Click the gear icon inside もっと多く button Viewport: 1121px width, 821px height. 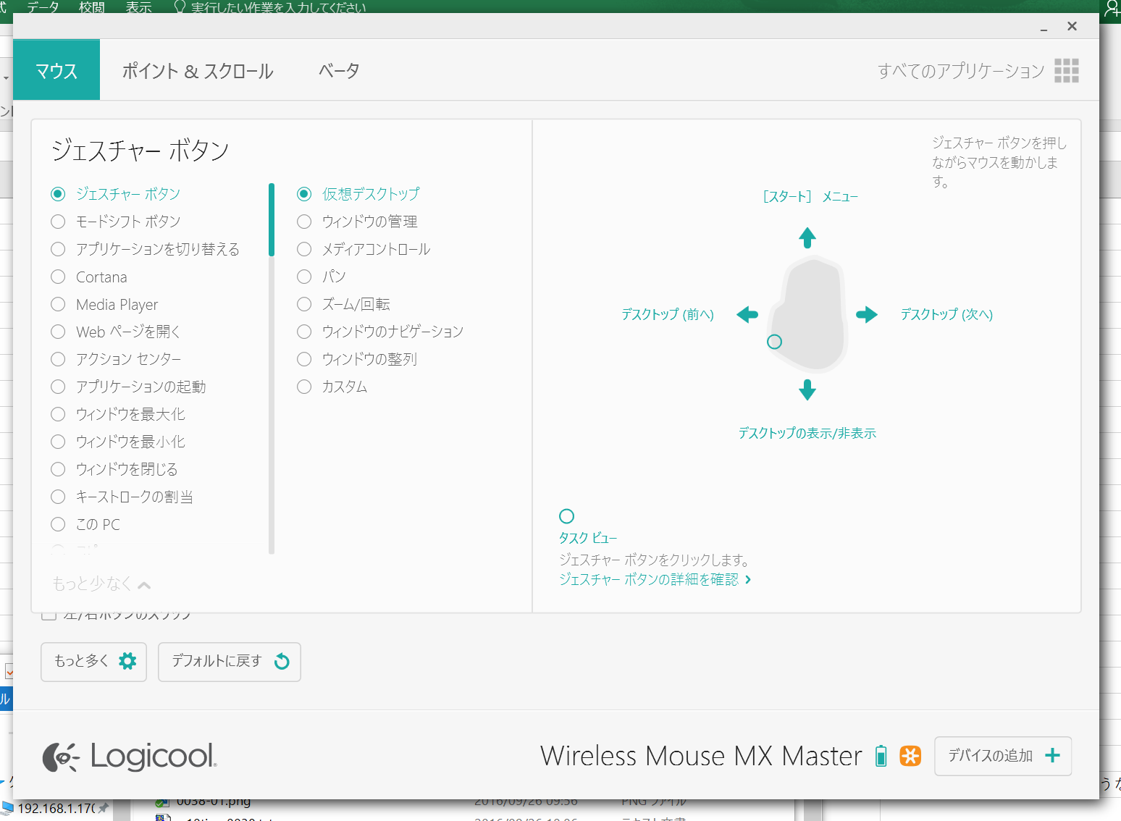pyautogui.click(x=127, y=661)
